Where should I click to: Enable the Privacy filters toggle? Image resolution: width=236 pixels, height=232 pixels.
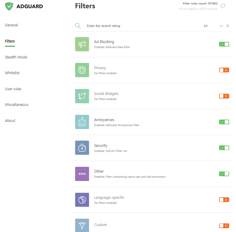[x=224, y=70]
